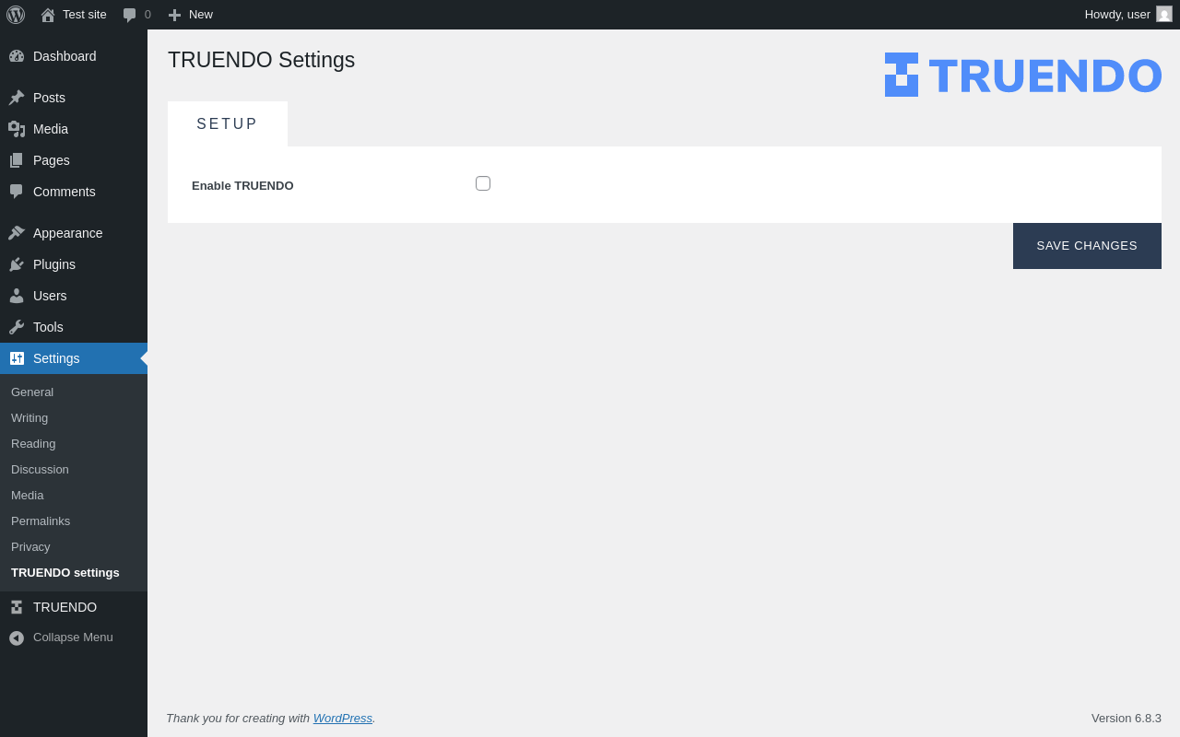This screenshot has width=1180, height=737.
Task: Click the TRUENDO sidebar menu icon
Action: (x=17, y=607)
